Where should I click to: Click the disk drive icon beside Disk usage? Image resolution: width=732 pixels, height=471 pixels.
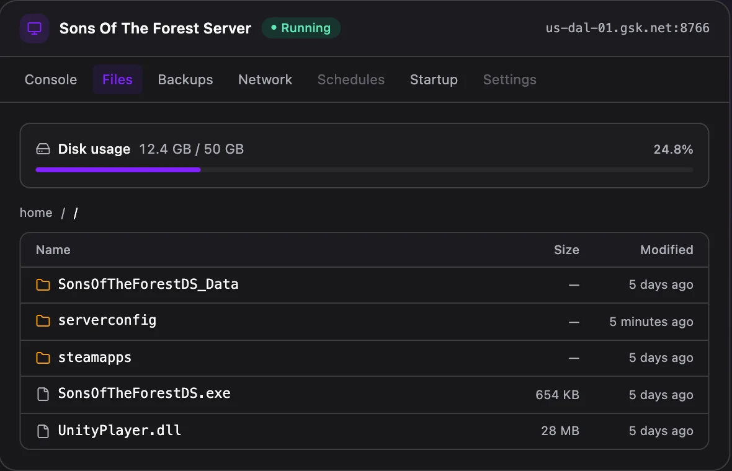(43, 149)
